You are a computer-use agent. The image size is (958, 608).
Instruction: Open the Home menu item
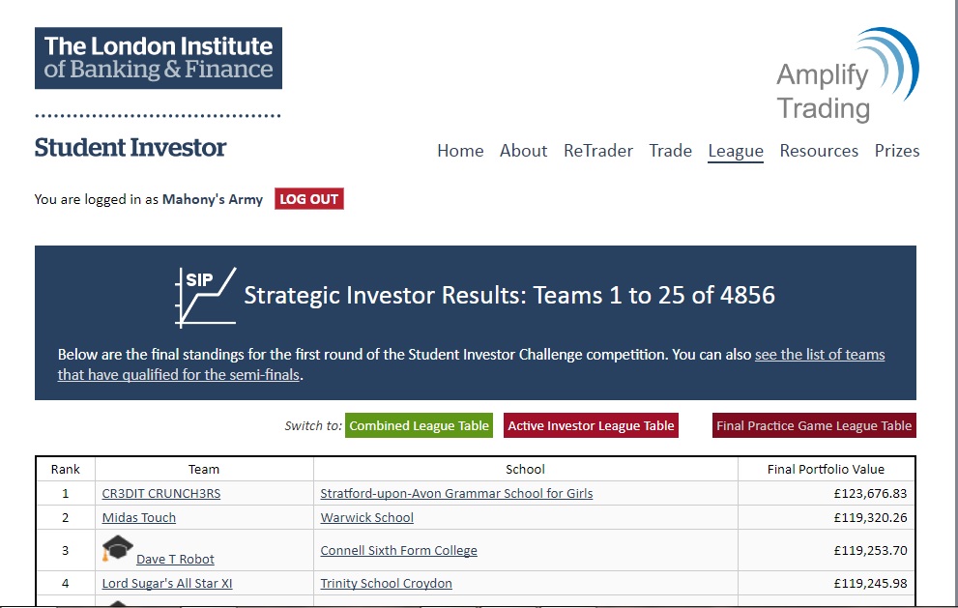pos(460,151)
